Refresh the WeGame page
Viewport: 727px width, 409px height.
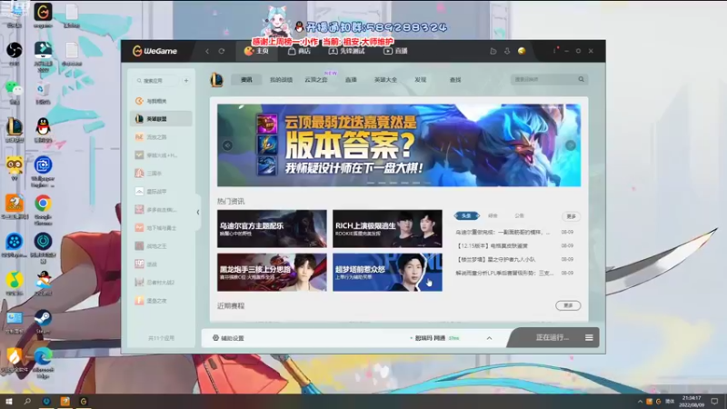[222, 51]
